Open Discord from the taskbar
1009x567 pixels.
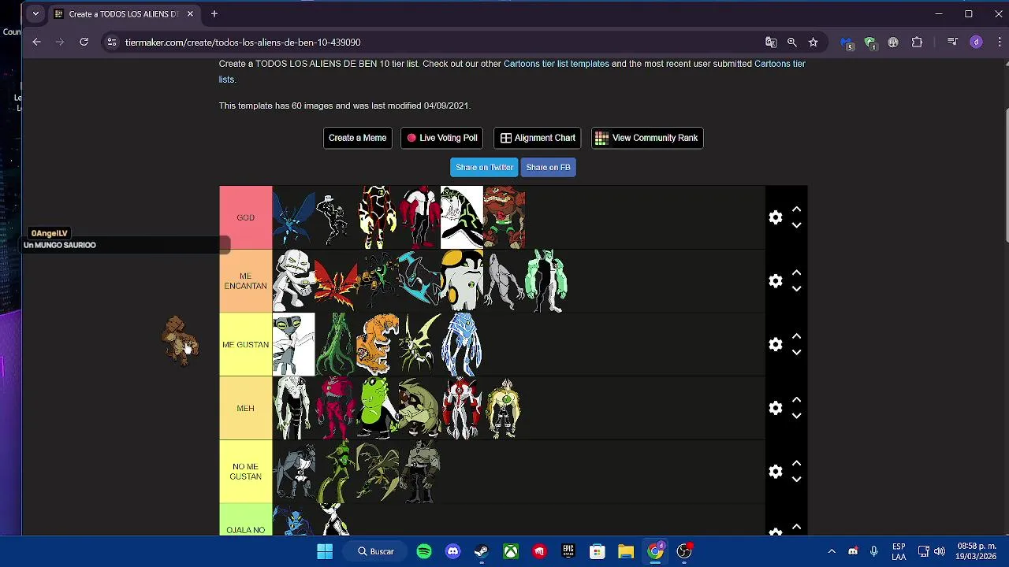point(452,551)
